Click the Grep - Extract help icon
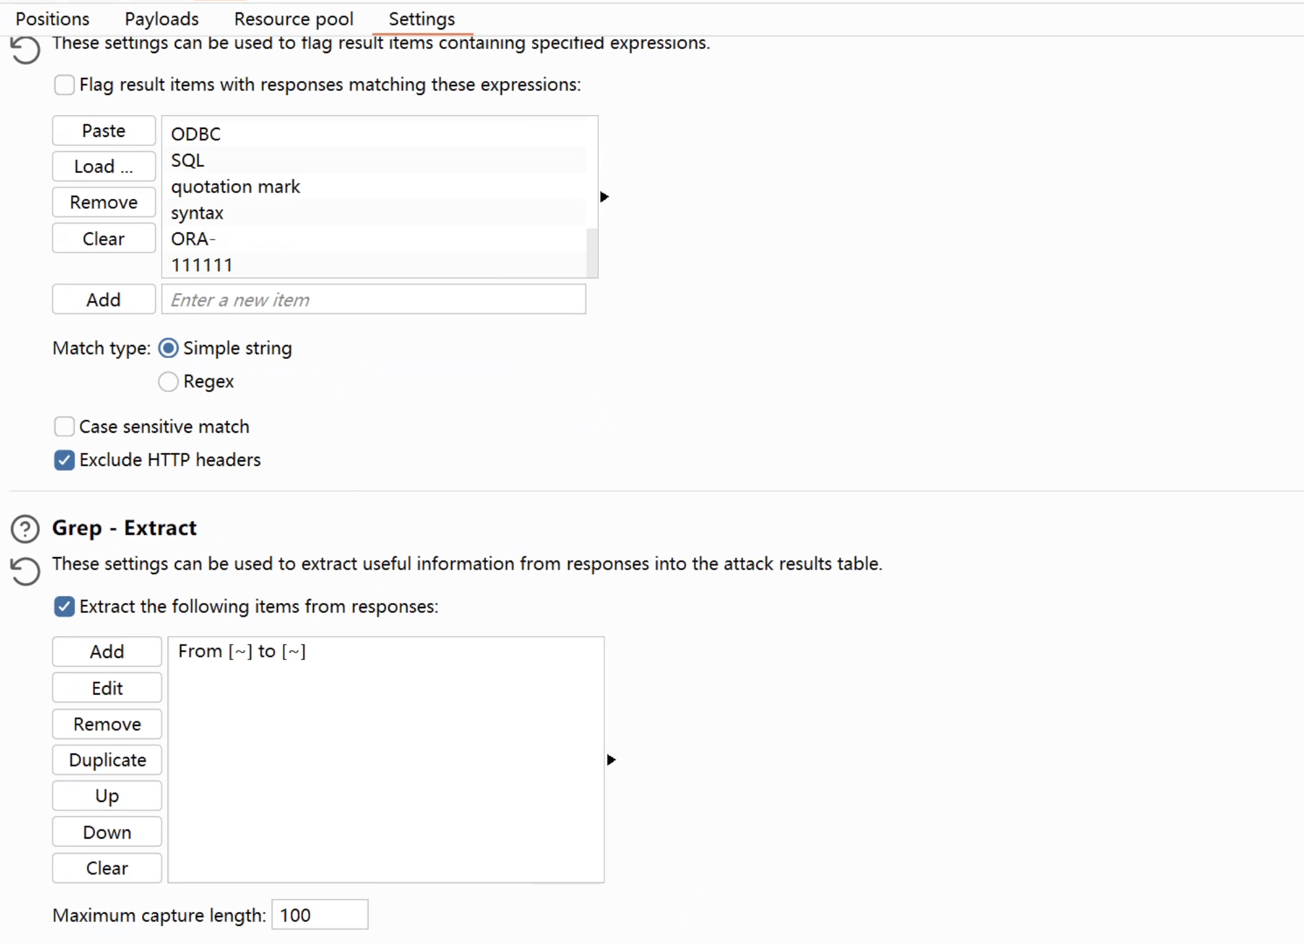 pyautogui.click(x=25, y=529)
